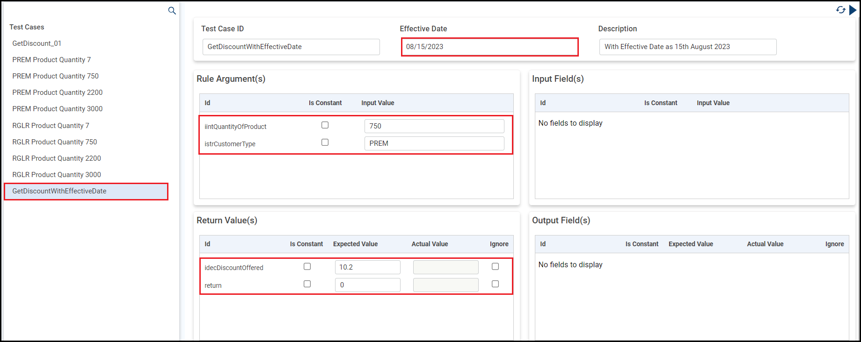Open RGLR Product Quantity 750 test case
Screen dimensions: 861x342
click(55, 142)
